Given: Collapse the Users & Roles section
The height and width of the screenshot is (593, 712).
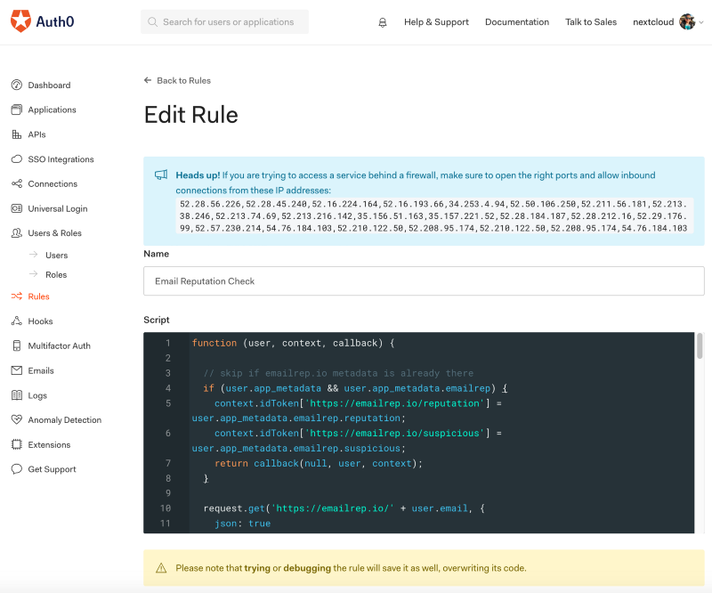Looking at the screenshot, I should point(54,233).
